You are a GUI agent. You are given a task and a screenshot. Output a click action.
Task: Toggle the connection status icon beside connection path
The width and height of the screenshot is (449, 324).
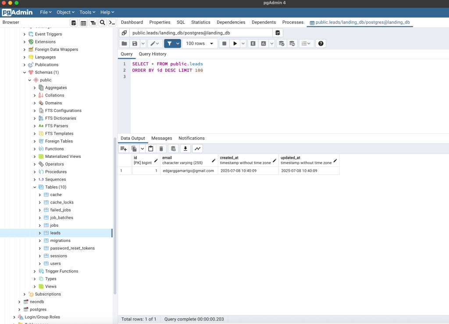tap(124, 33)
